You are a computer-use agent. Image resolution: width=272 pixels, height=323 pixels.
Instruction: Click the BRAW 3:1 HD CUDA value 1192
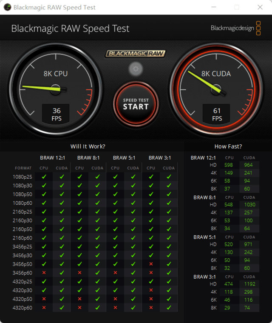(x=250, y=284)
